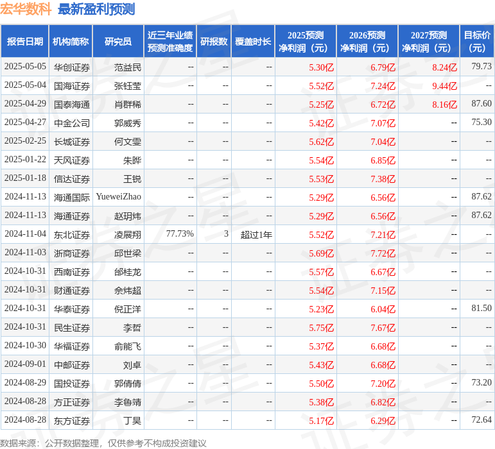495x449 pixels.
Task: Click the 近三年业绩预测准确度 column header
Action: pyautogui.click(x=170, y=41)
